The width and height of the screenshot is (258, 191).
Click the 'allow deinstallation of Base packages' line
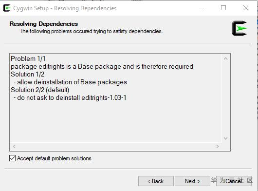(70, 82)
